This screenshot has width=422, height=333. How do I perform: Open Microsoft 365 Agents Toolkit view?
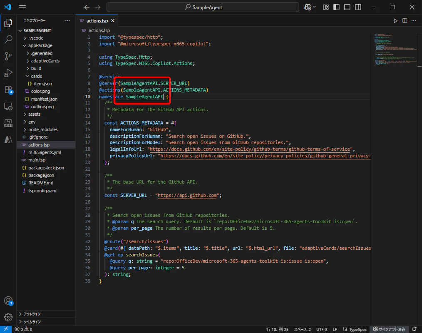pos(8,123)
